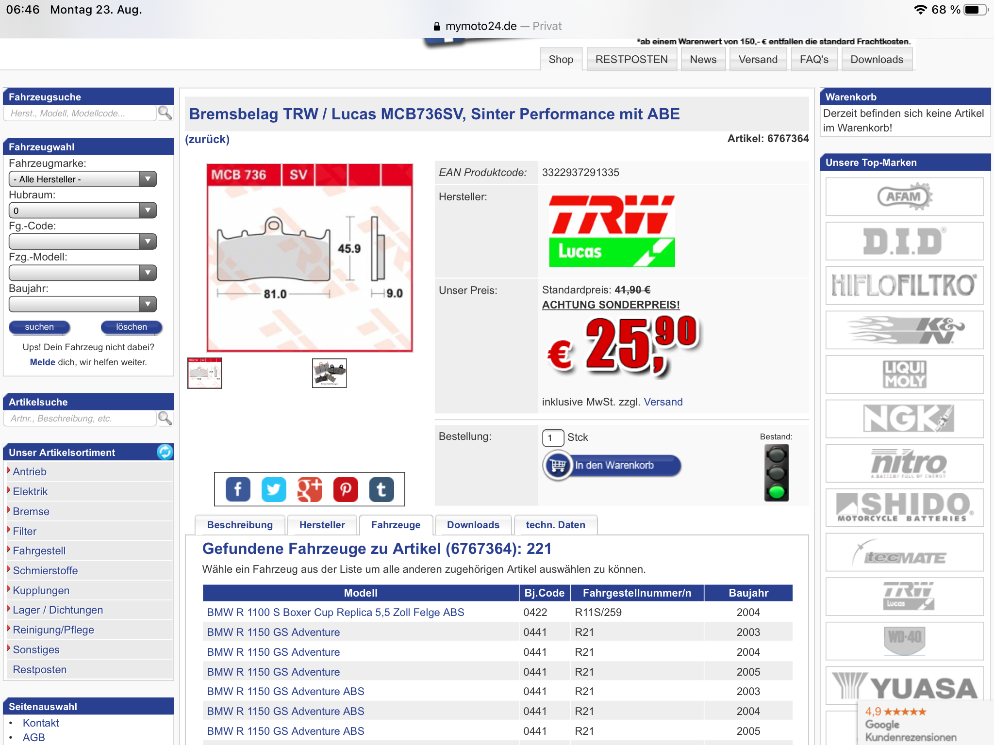
Task: Click the suchen button
Action: [39, 327]
